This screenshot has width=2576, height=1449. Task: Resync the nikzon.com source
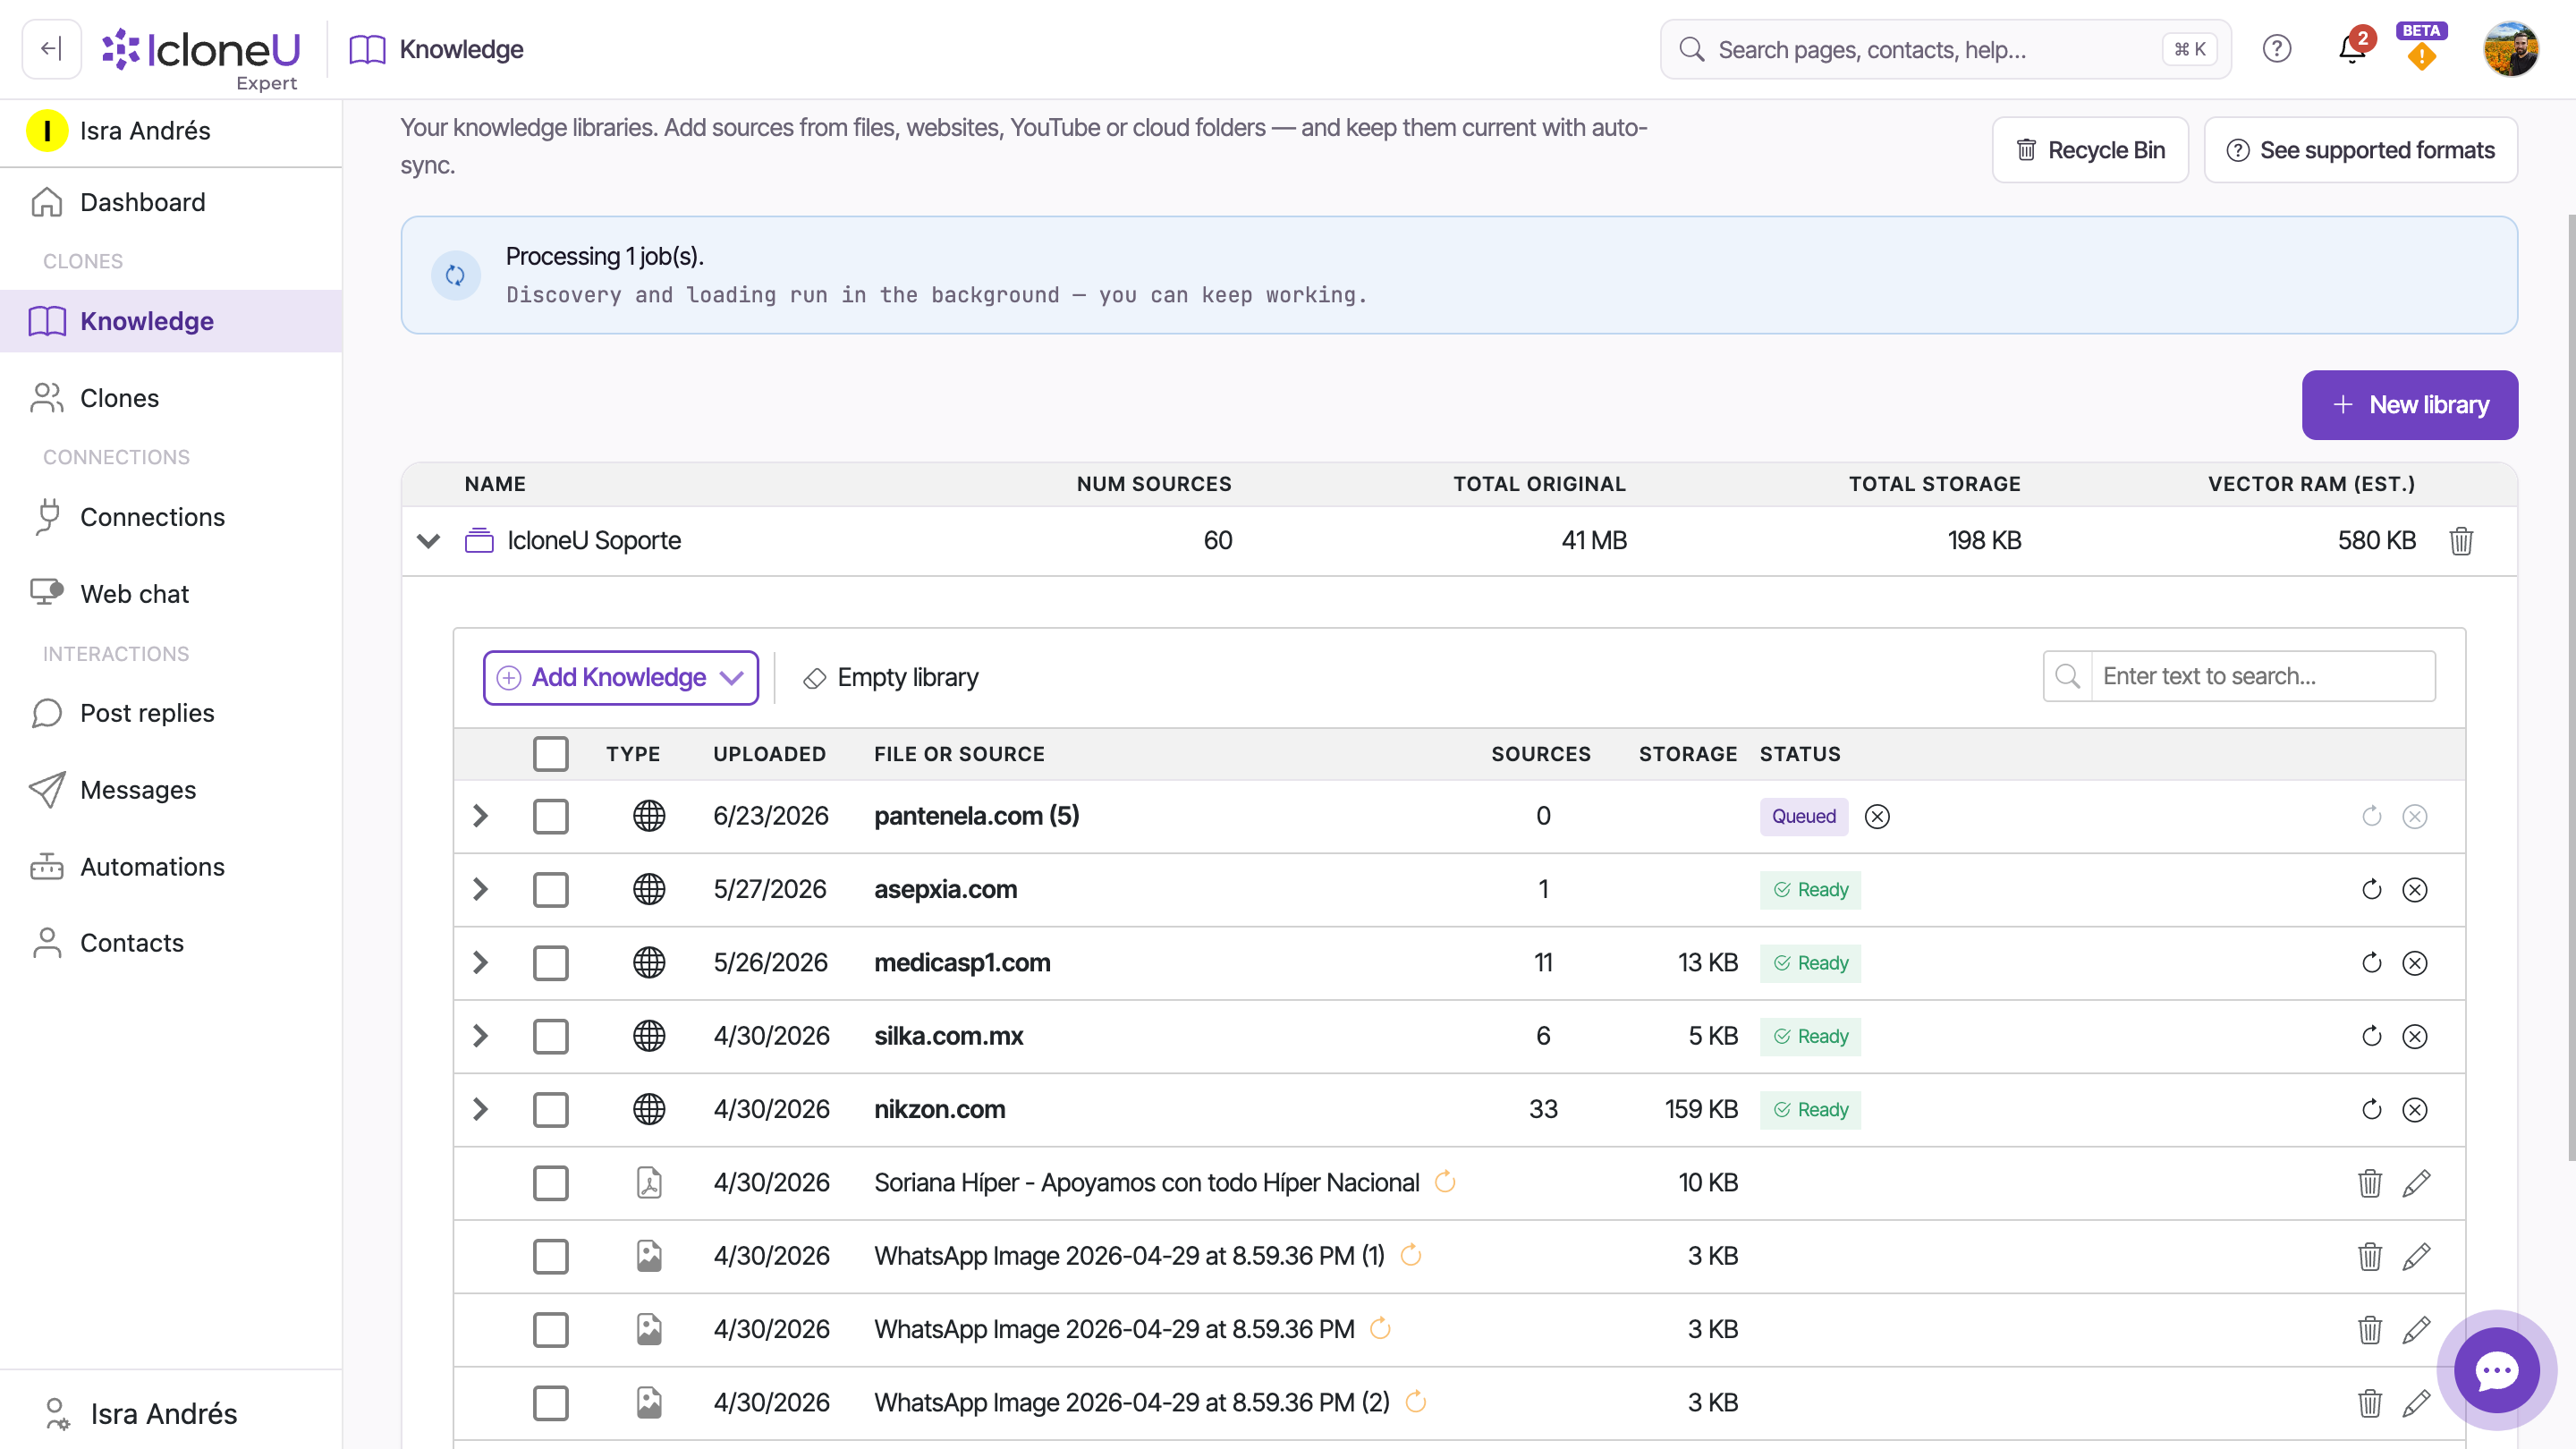click(x=2371, y=1109)
